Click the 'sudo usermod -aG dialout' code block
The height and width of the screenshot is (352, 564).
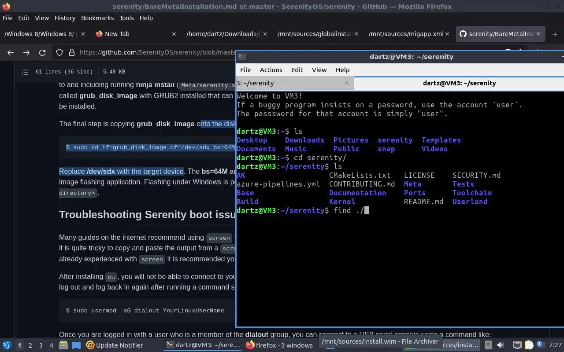(145, 311)
